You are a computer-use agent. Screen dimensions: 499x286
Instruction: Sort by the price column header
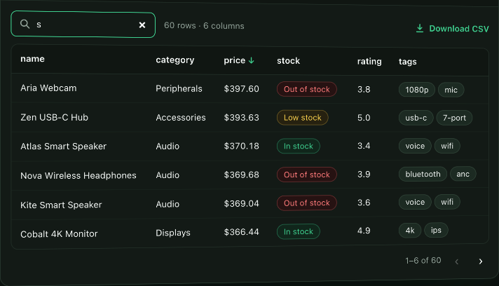[235, 60]
